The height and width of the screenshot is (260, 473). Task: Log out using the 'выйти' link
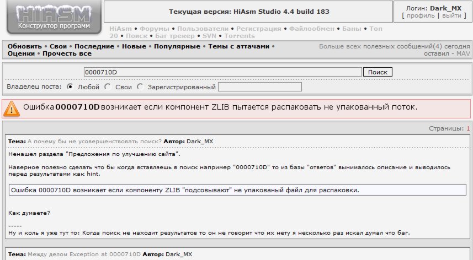[451, 16]
